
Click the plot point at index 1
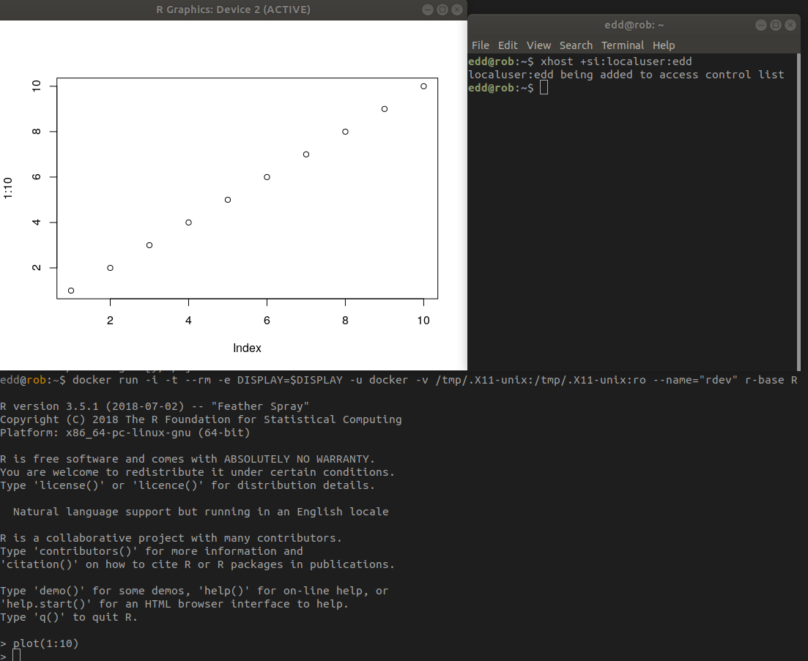tap(71, 291)
